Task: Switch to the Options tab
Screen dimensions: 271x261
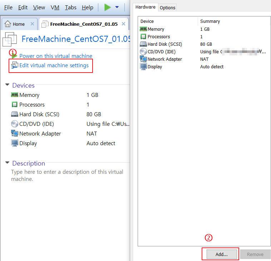Action: point(167,8)
